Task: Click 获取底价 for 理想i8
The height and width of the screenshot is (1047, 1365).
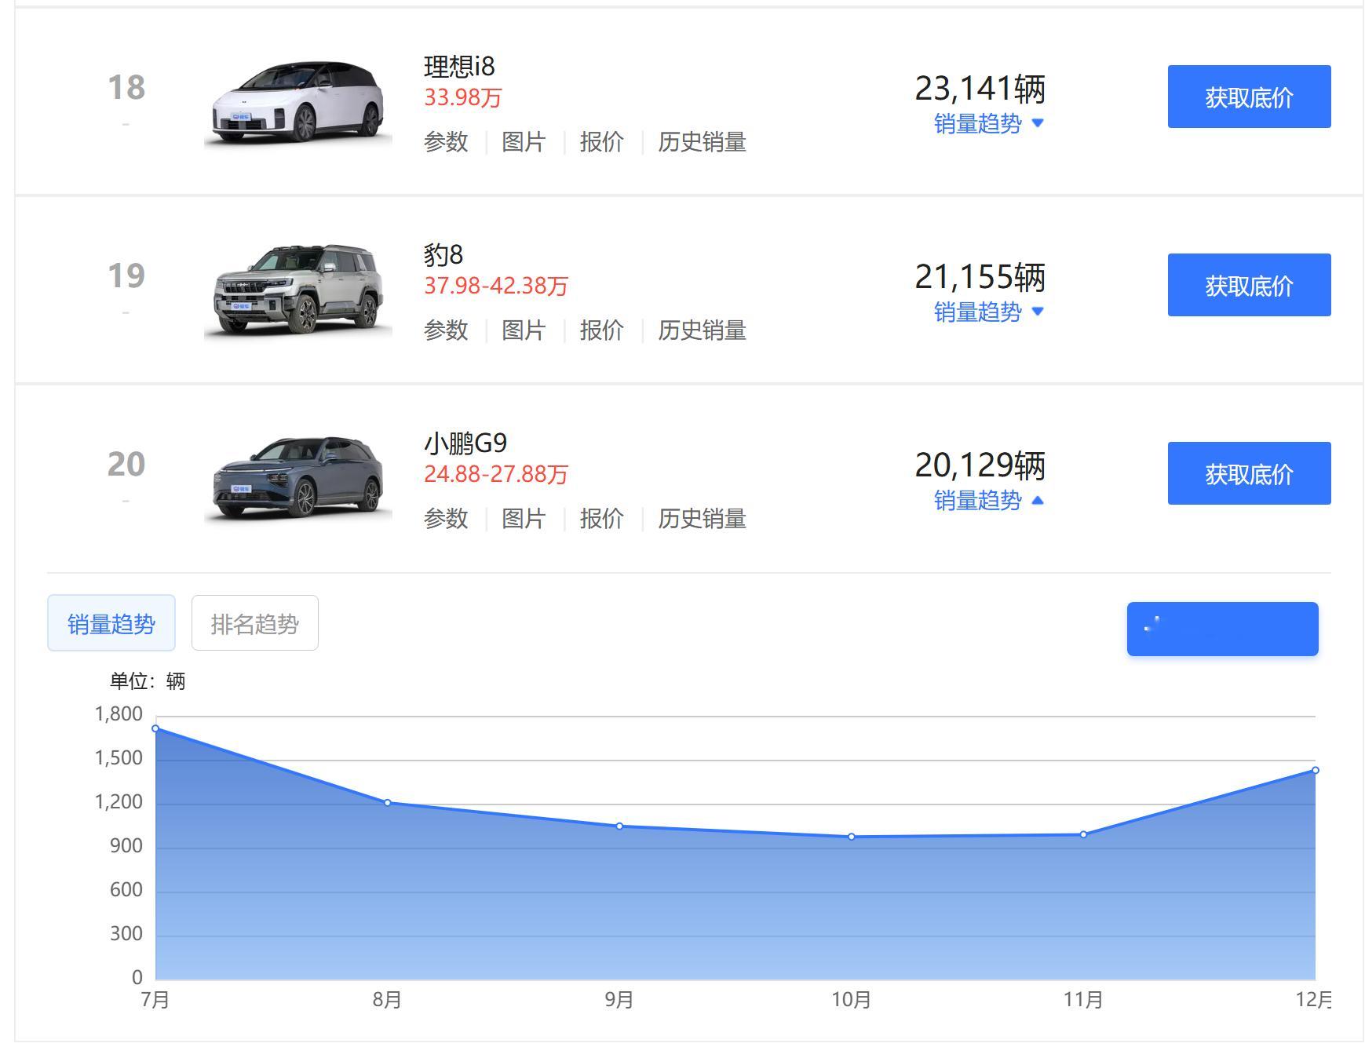Action: [1249, 97]
